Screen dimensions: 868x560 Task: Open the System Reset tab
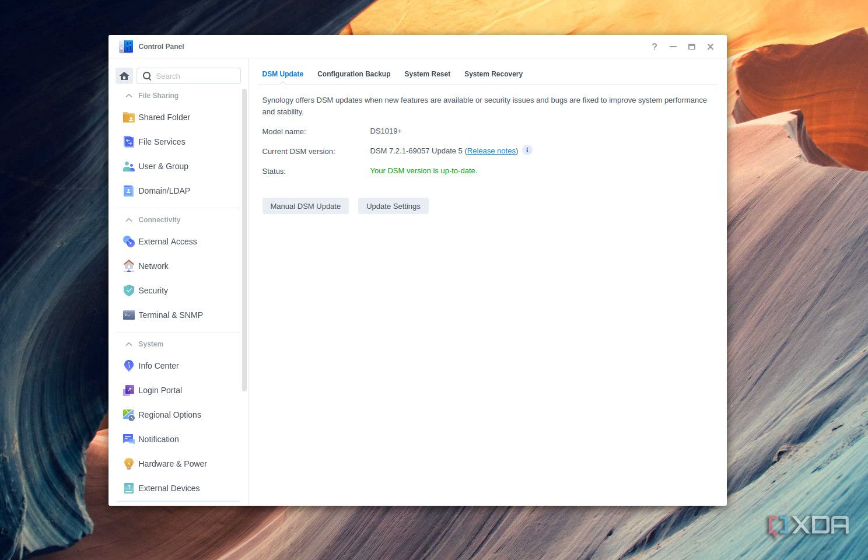click(428, 74)
